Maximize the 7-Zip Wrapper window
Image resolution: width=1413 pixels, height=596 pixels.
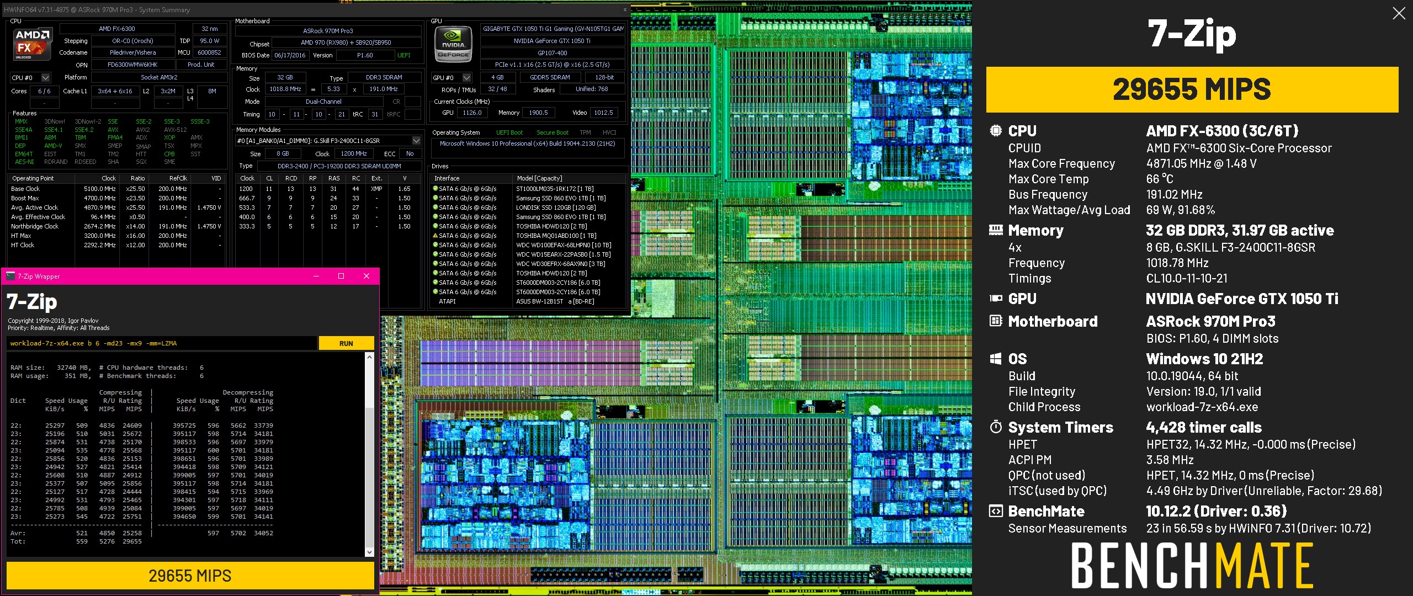(341, 276)
